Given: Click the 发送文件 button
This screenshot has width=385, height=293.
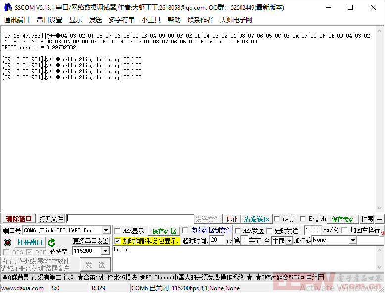Looking at the screenshot, I should pyautogui.click(x=208, y=219).
